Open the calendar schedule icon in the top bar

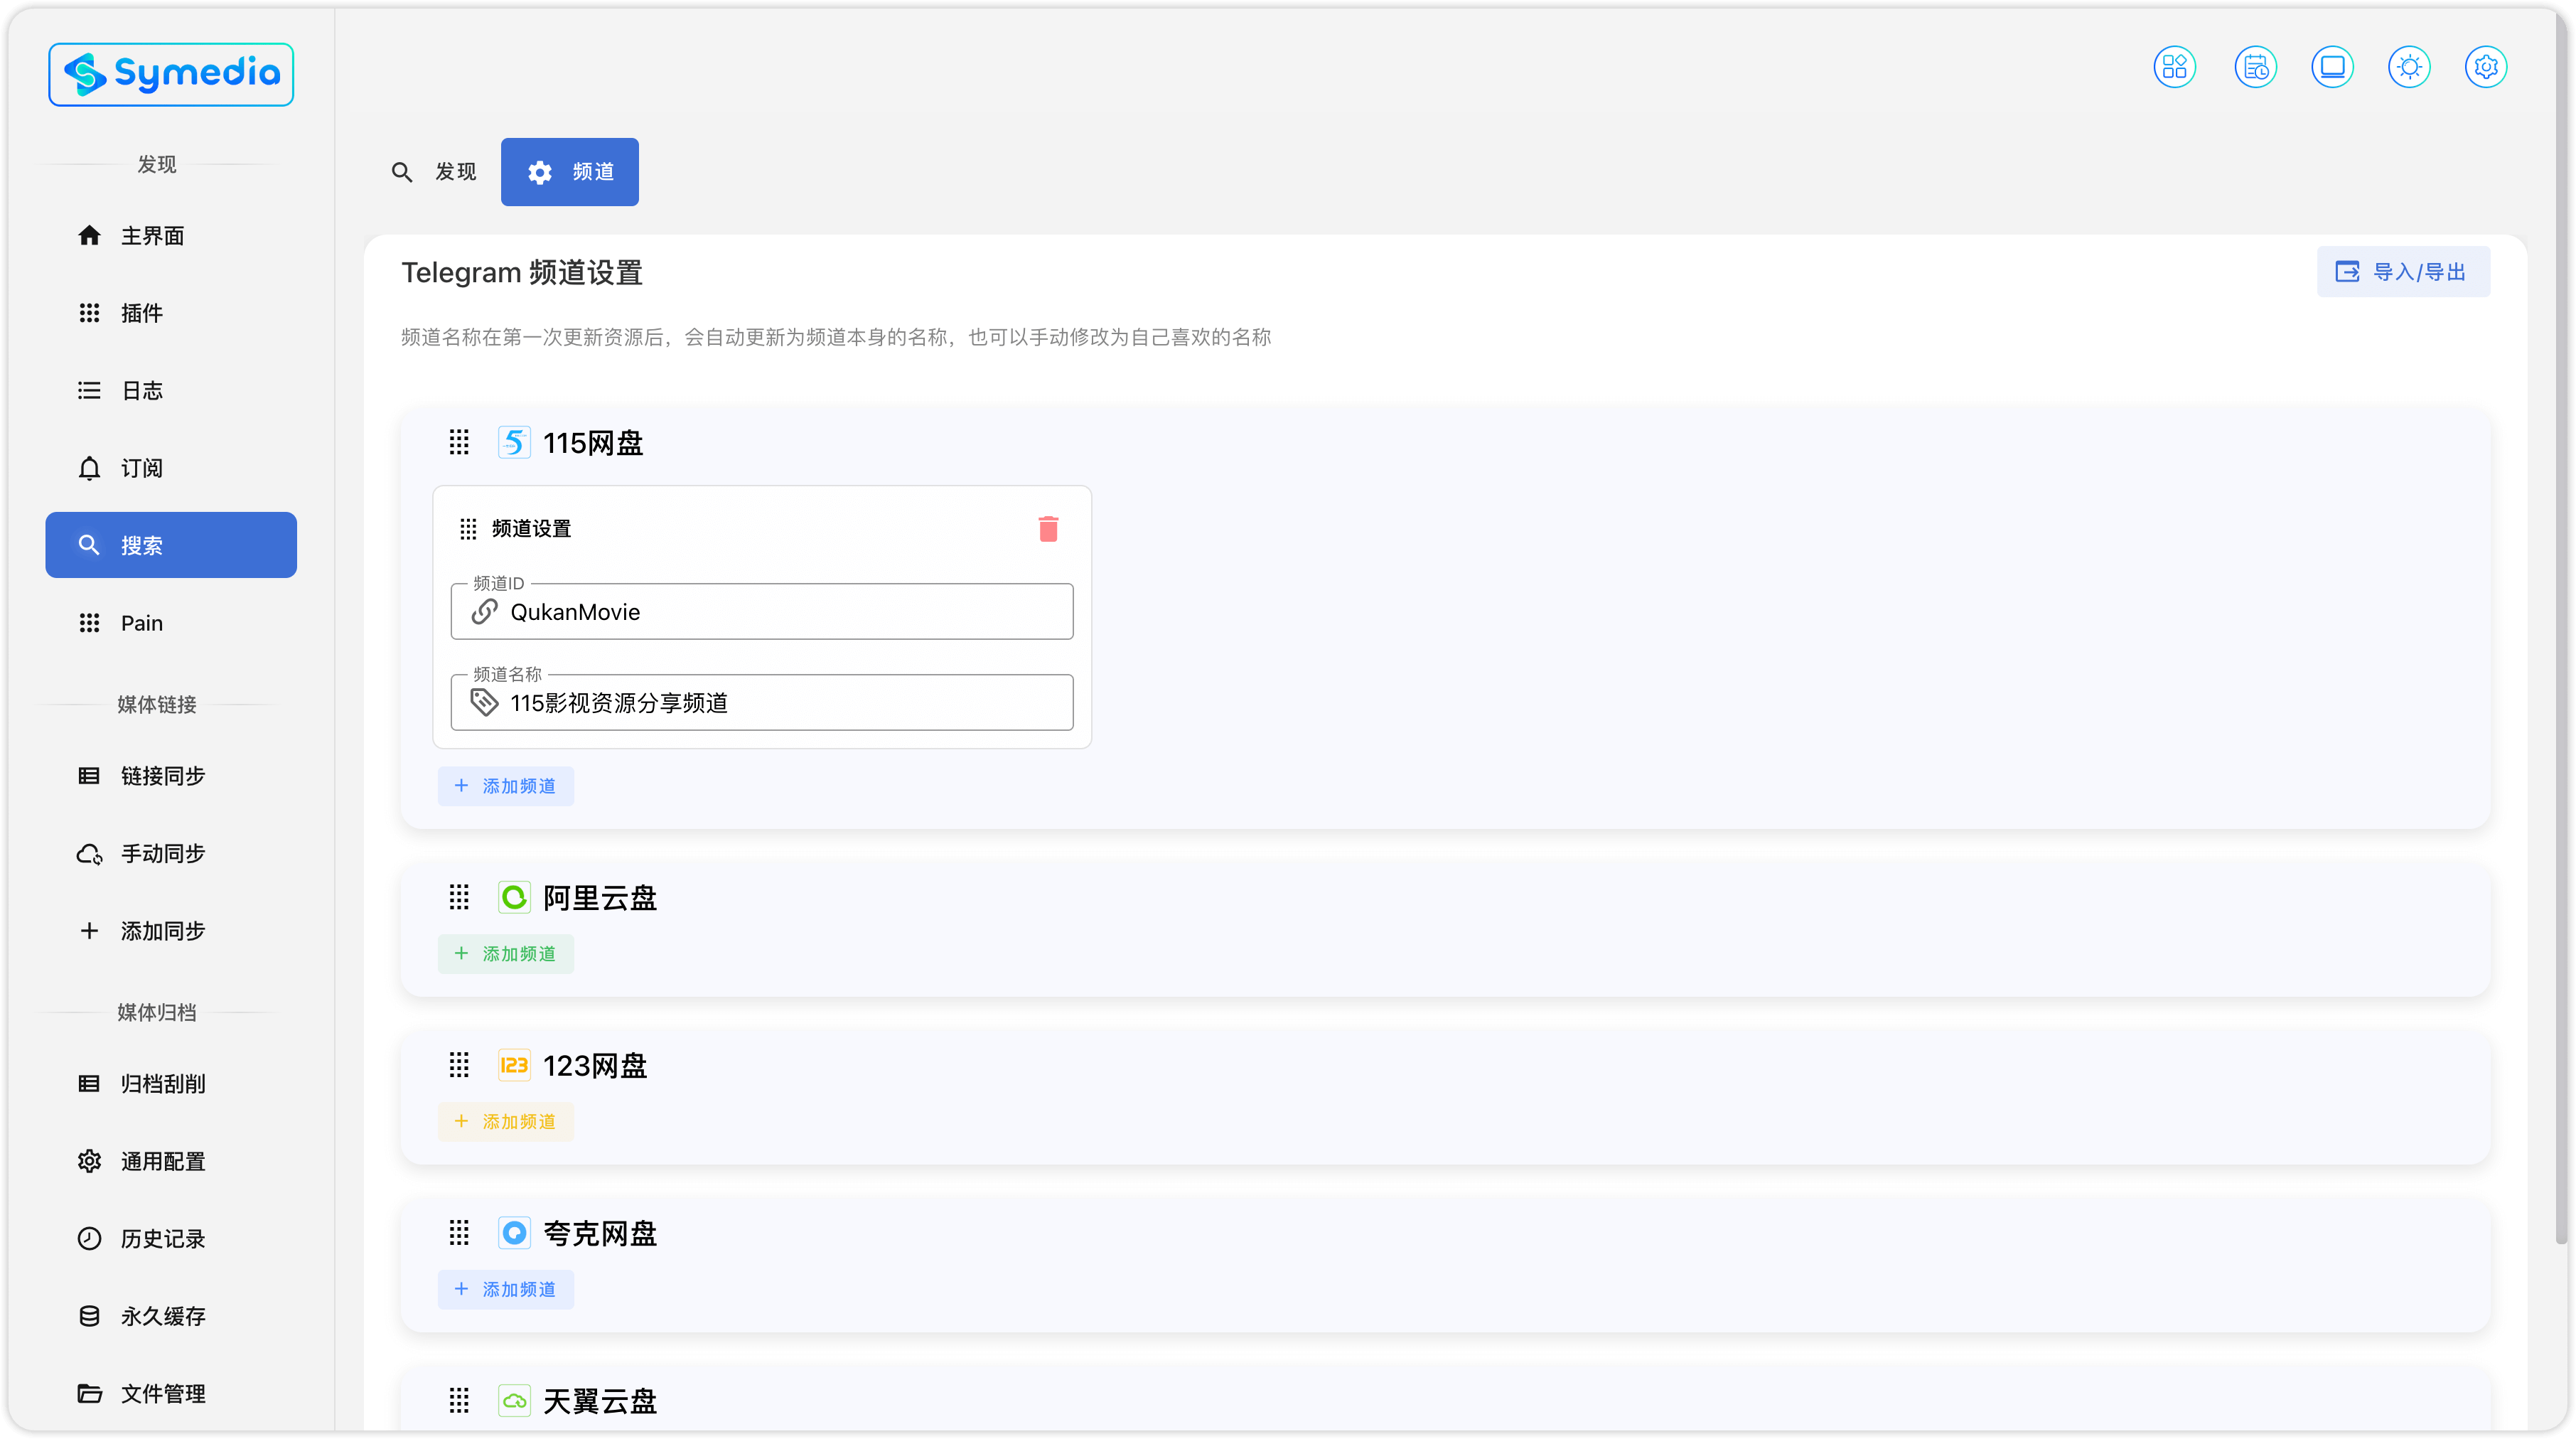click(x=2255, y=67)
